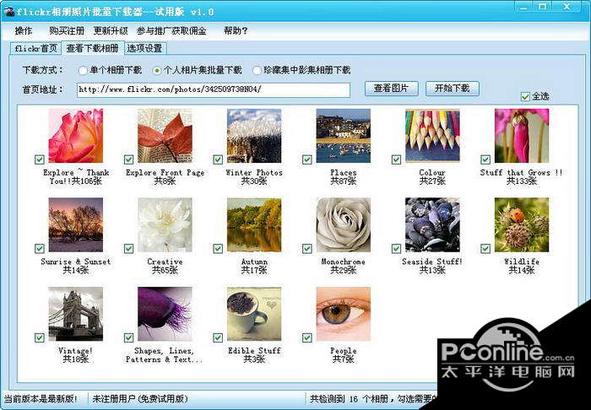Select the Sunrise & Sunset album thumbnail
The image size is (591, 410).
76,224
